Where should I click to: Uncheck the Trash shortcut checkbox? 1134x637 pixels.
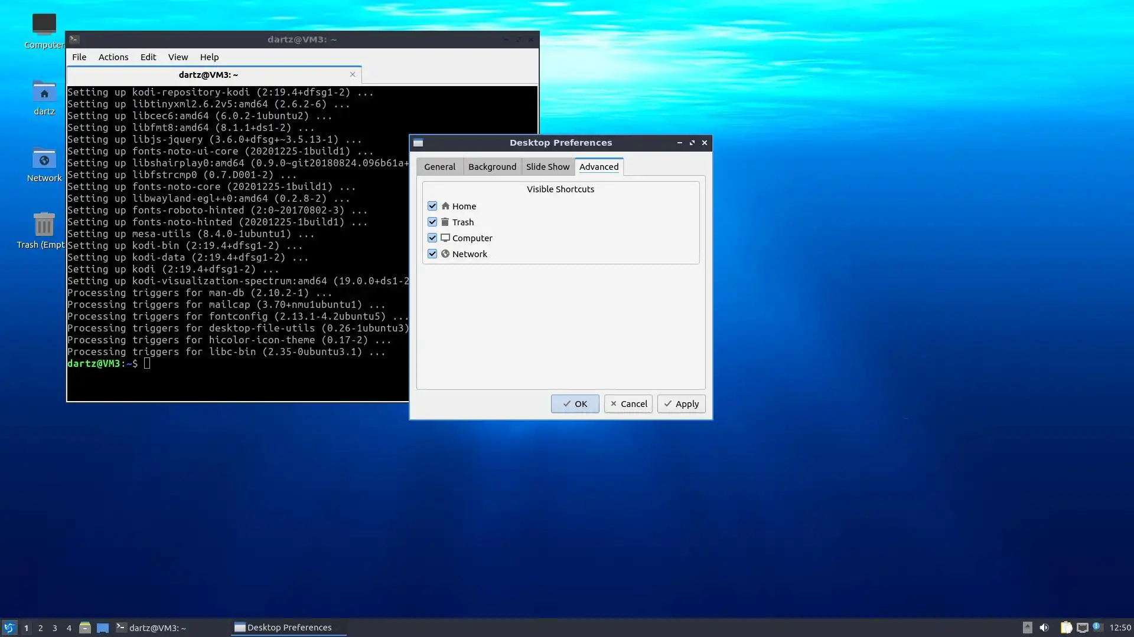tap(432, 222)
